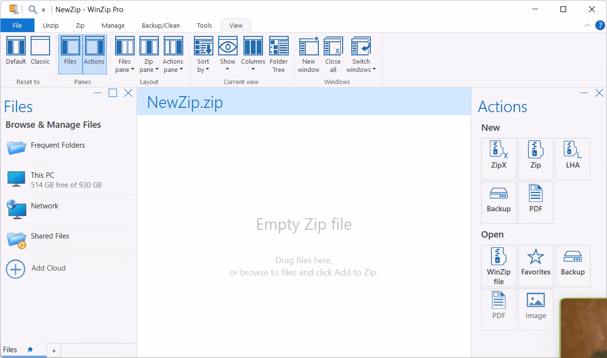Switch to the Zip ribbon tab

coord(80,25)
